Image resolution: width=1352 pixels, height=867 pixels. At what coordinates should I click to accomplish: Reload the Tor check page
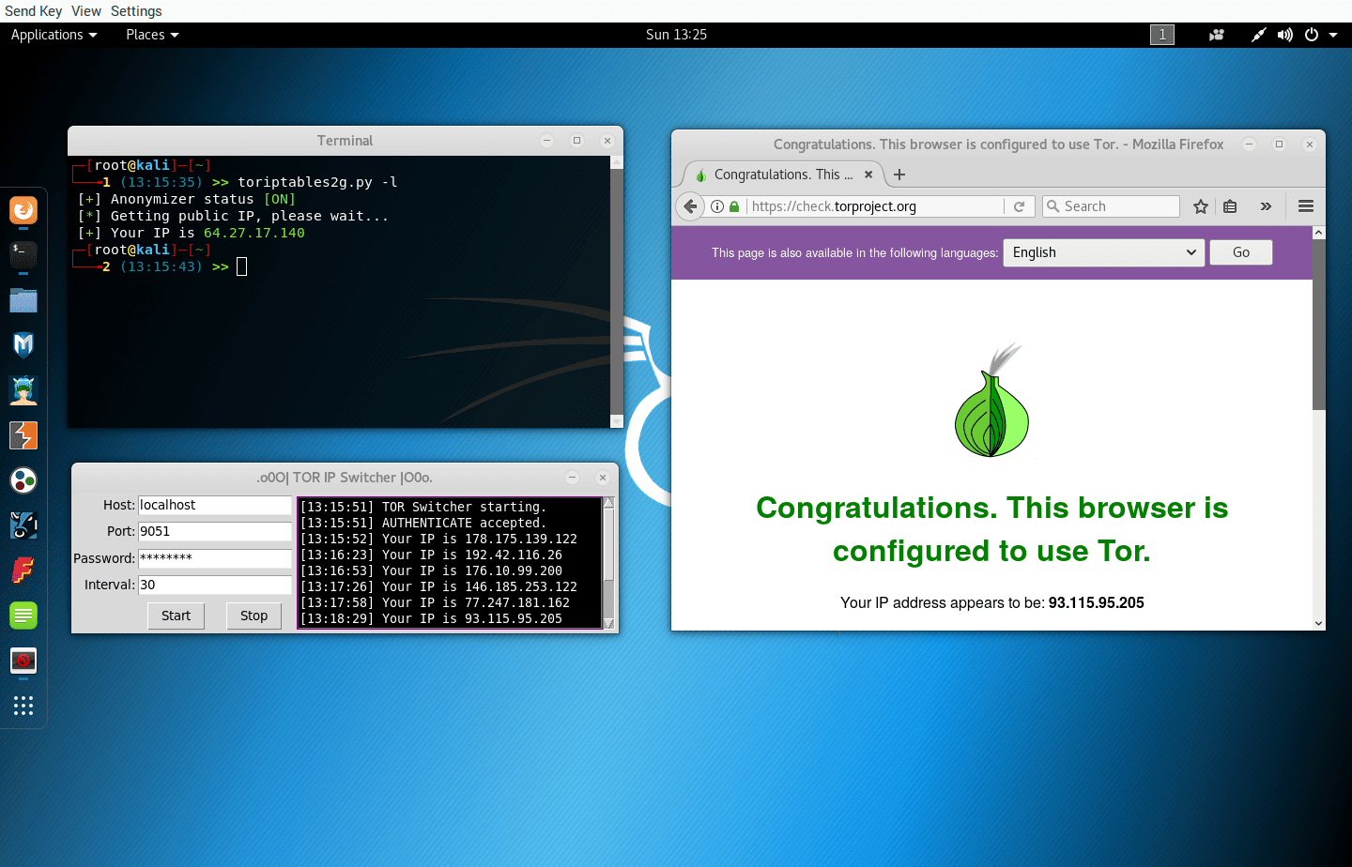[1019, 206]
